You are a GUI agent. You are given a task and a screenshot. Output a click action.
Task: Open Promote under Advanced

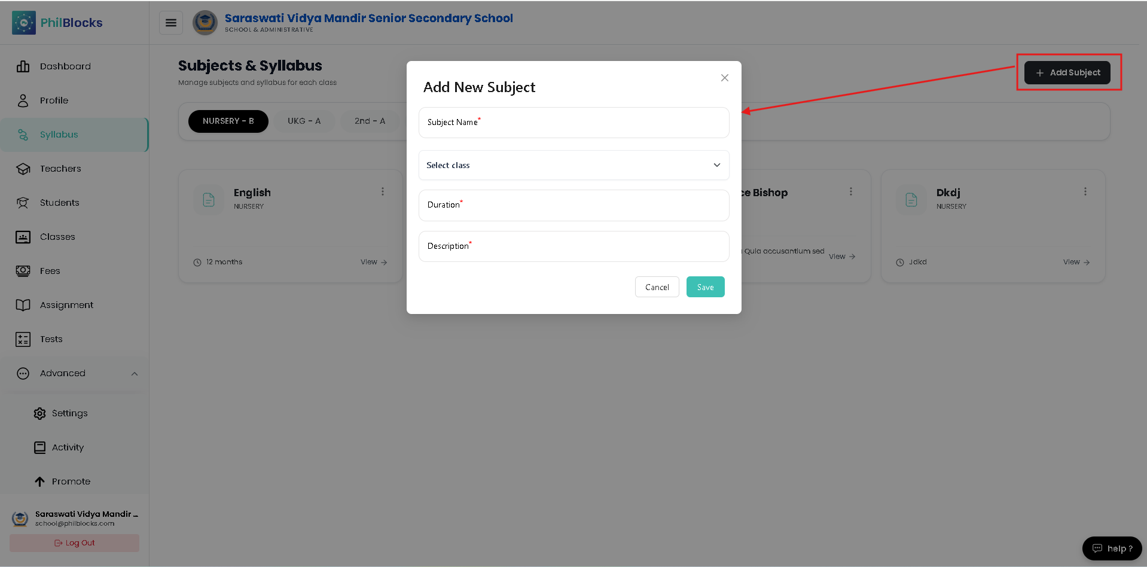point(75,481)
